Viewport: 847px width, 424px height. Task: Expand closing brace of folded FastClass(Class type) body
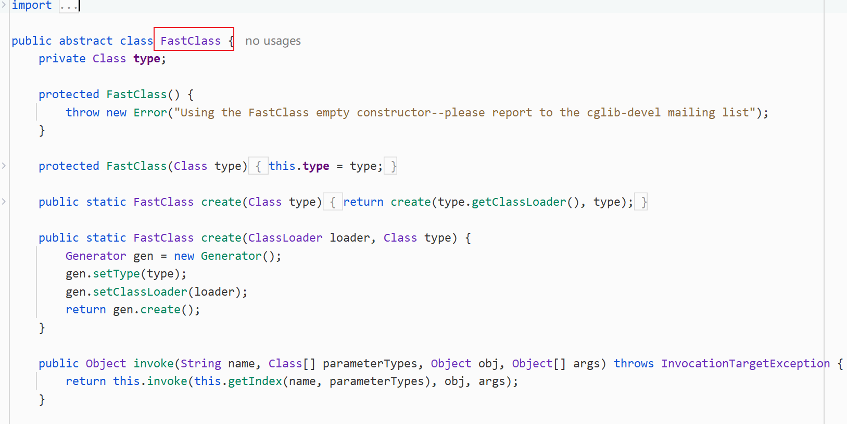point(391,166)
